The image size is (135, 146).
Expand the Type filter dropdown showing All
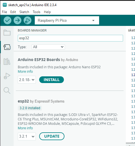coord(48,47)
